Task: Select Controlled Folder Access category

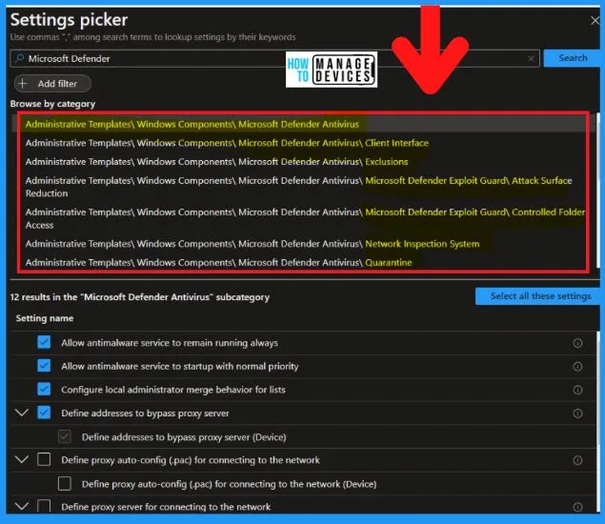Action: click(305, 218)
